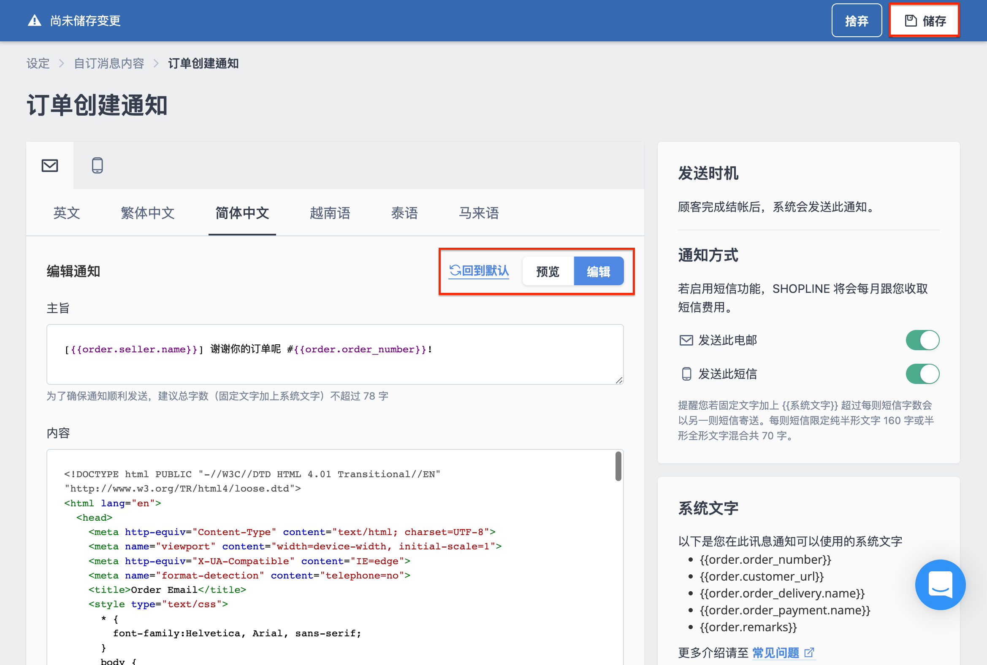The width and height of the screenshot is (987, 665).
Task: Toggle the 发送此短信 SMS switch
Action: click(x=922, y=374)
